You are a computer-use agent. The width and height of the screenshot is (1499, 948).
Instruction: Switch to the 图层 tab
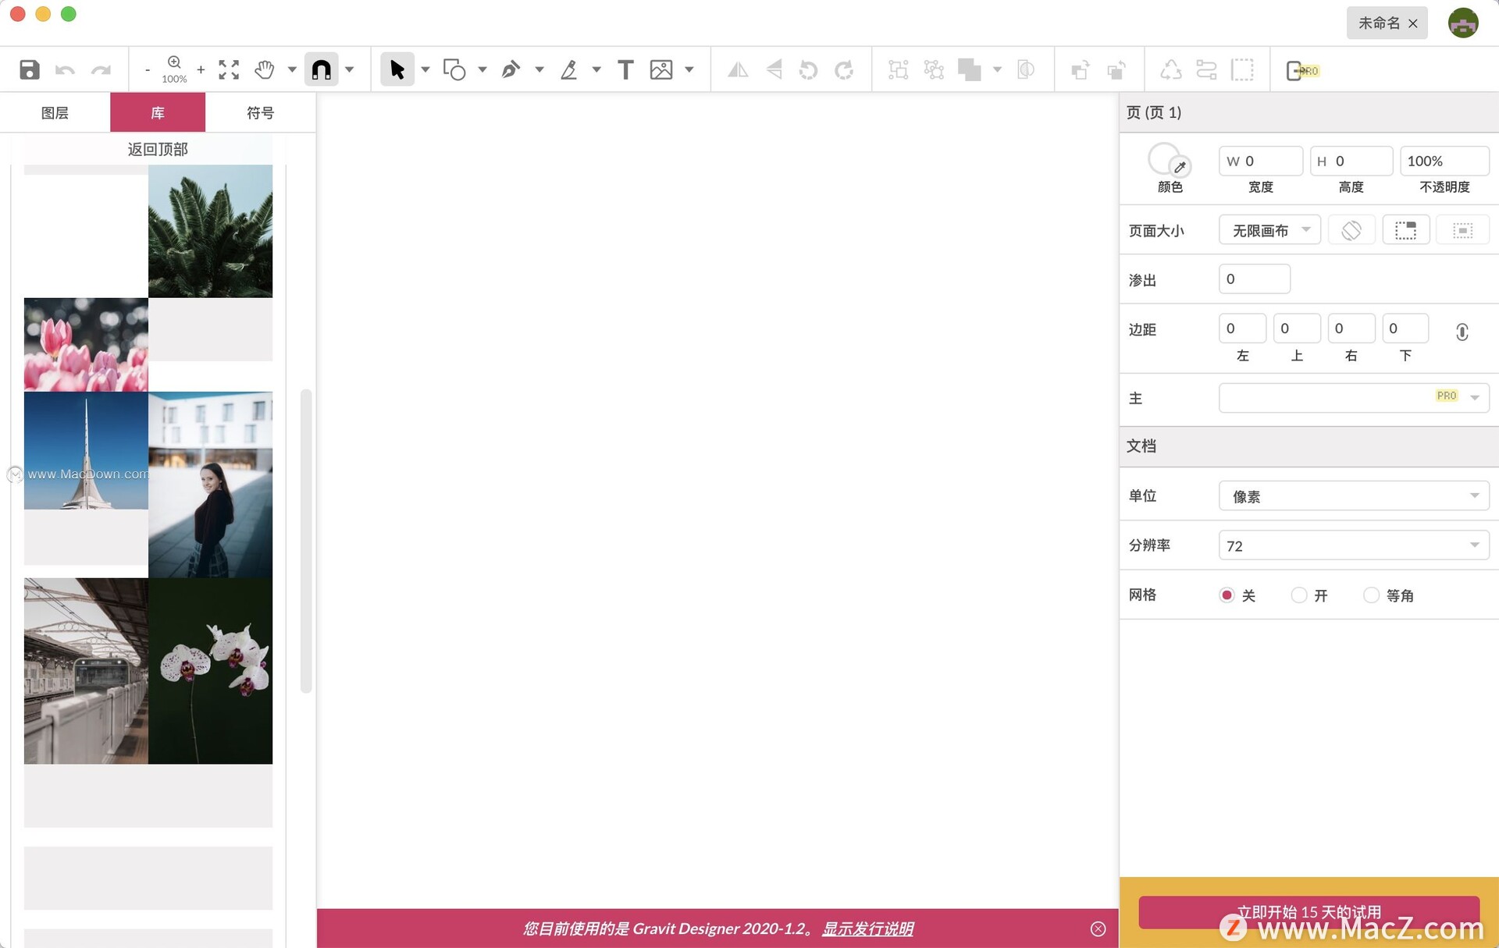55,112
